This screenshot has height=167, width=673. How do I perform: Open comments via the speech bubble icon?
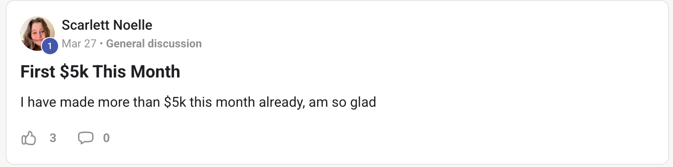pos(85,138)
